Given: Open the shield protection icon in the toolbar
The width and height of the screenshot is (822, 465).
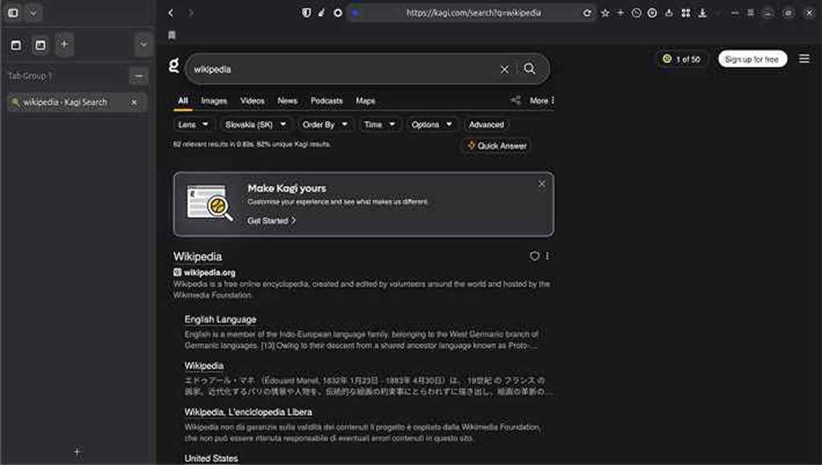Looking at the screenshot, I should click(x=306, y=13).
